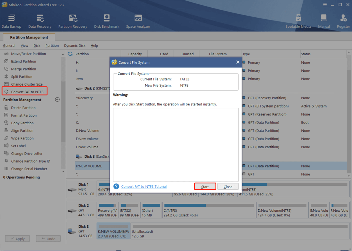Open the Data Recovery tool
Viewport: 352px width, 251px height.
[40, 21]
